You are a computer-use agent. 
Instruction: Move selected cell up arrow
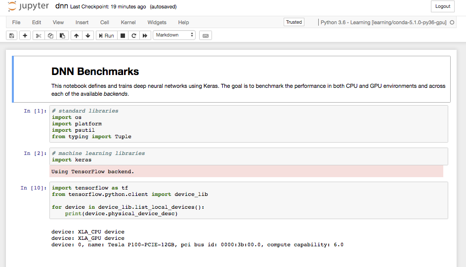click(77, 36)
